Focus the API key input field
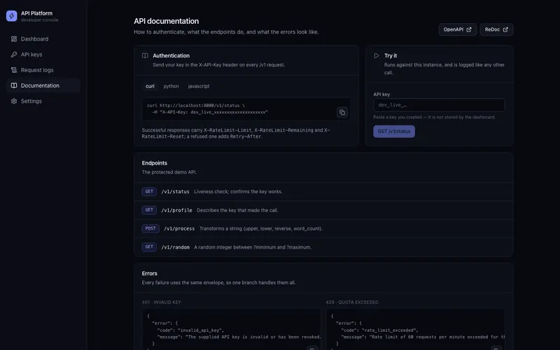This screenshot has height=350, width=560. coord(439,105)
